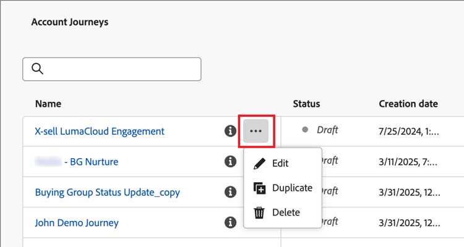
Task: Choose Duplicate from the context menu
Action: (292, 188)
